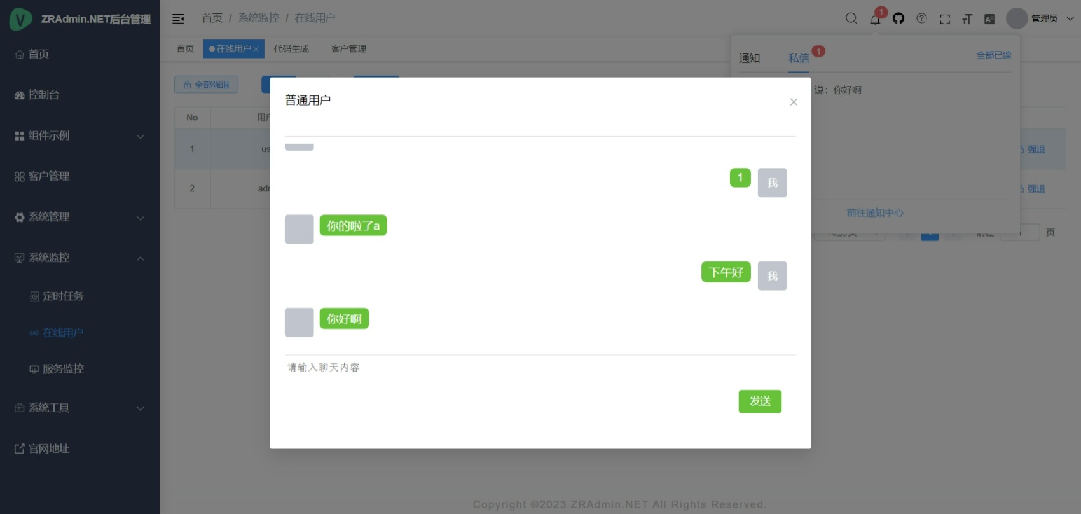The height and width of the screenshot is (514, 1081).
Task: Click the language switch icon
Action: [x=989, y=19]
